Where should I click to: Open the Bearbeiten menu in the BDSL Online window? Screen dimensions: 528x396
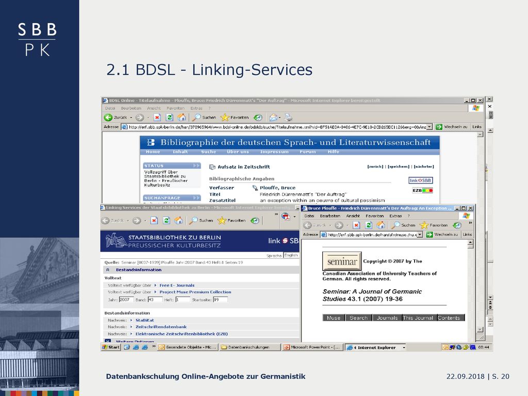pyautogui.click(x=131, y=108)
